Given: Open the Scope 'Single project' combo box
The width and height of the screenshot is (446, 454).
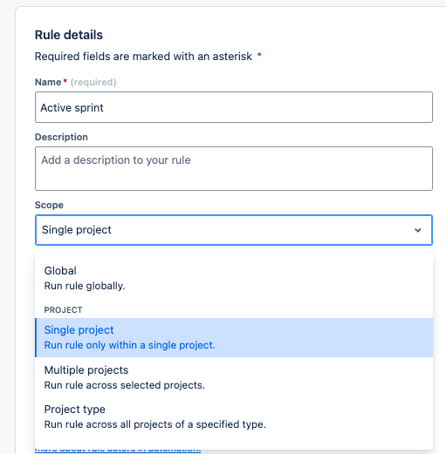Looking at the screenshot, I should (x=234, y=230).
